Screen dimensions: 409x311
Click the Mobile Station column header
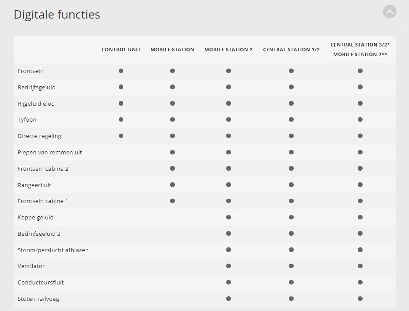(172, 50)
